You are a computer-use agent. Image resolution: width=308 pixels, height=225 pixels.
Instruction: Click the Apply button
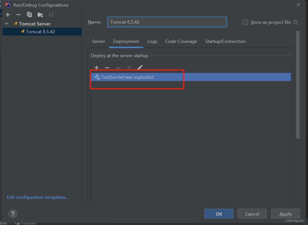click(285, 214)
